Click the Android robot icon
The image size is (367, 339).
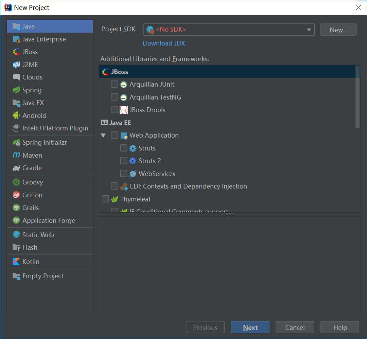16,115
